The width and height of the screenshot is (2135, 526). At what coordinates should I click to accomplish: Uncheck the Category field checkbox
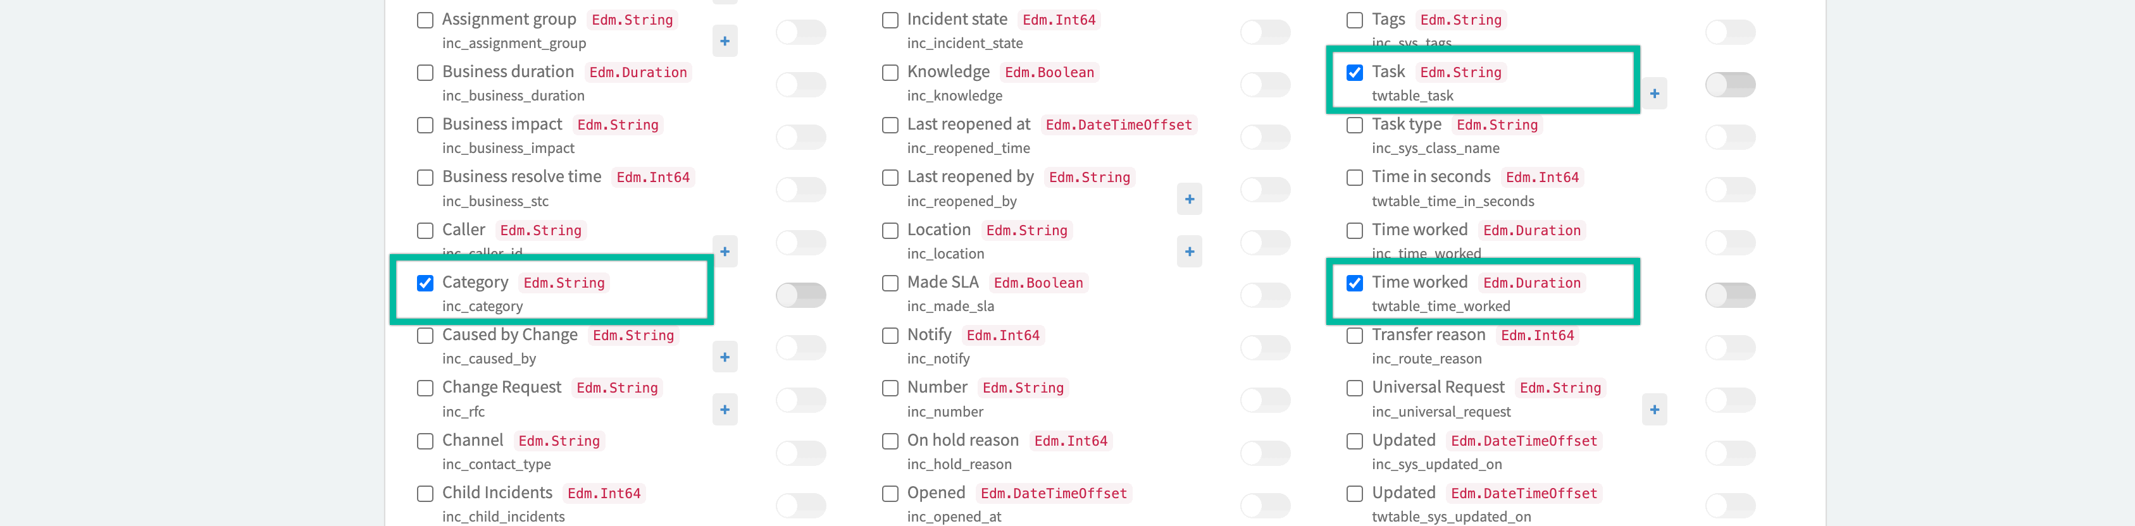pos(426,283)
